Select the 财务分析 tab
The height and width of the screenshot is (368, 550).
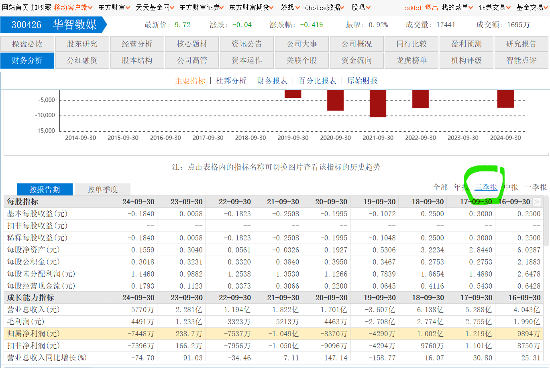27,60
